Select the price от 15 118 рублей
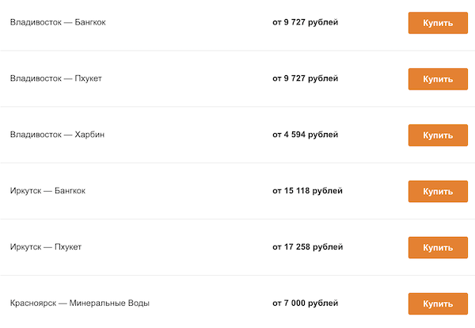This screenshot has width=475, height=328. [307, 191]
